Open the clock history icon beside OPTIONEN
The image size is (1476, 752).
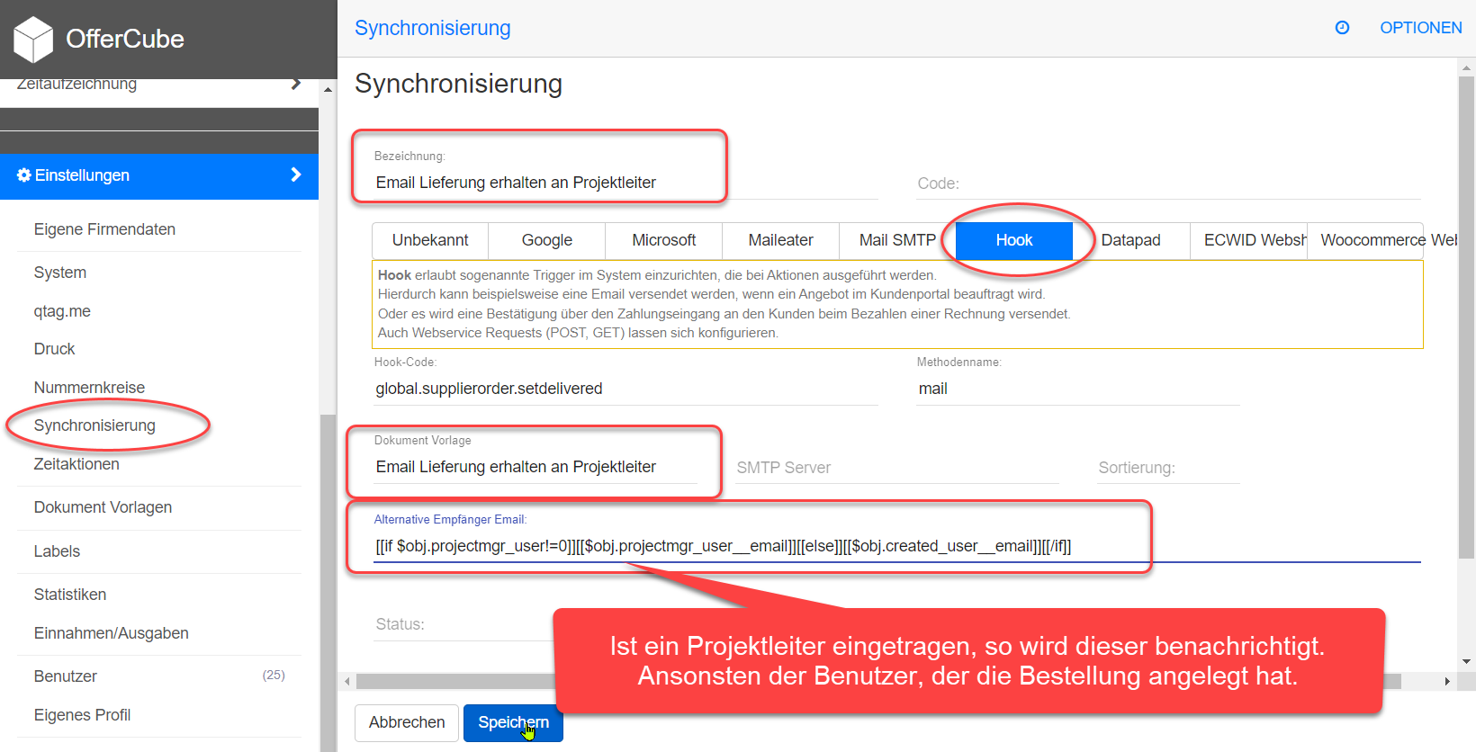[1342, 28]
